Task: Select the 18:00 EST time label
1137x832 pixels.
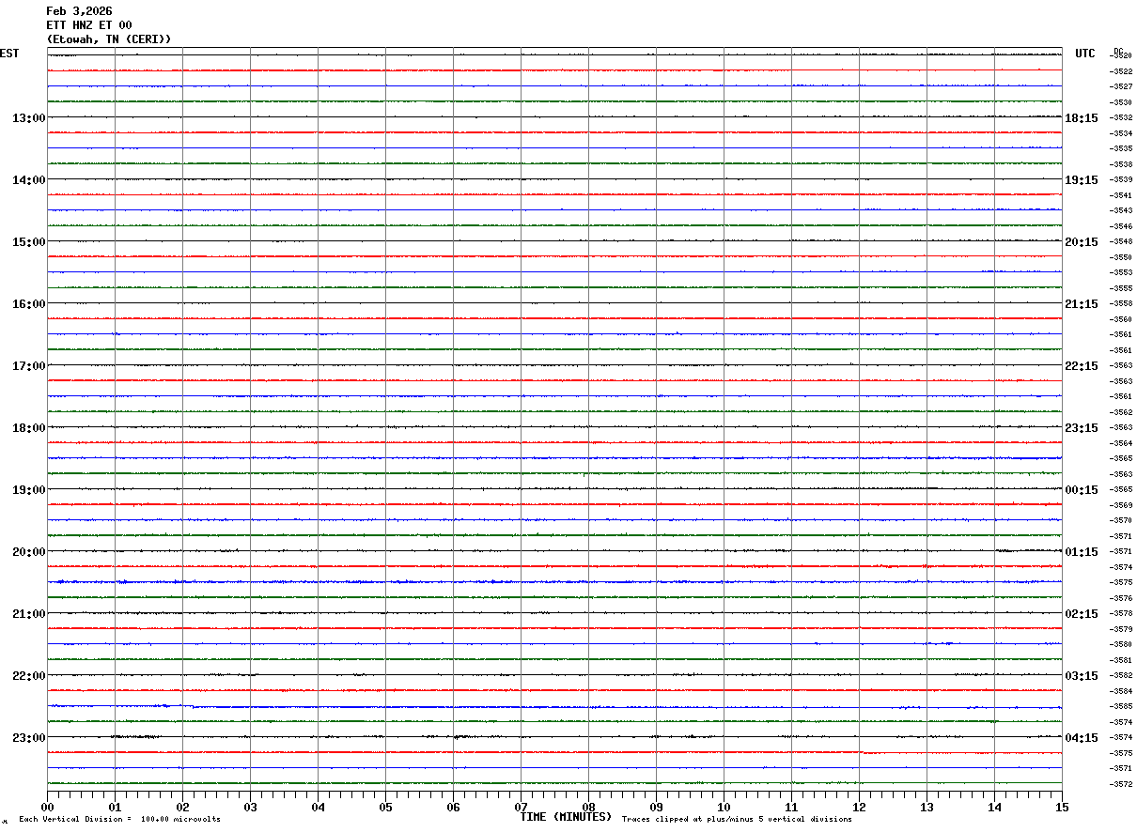Action: coord(28,428)
